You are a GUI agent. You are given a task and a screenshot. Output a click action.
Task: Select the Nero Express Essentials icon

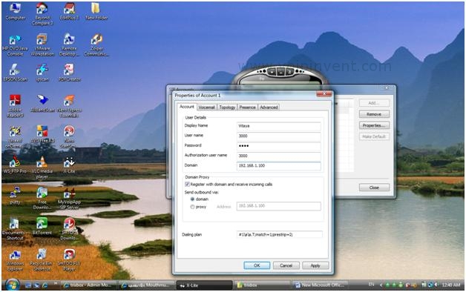pos(69,106)
